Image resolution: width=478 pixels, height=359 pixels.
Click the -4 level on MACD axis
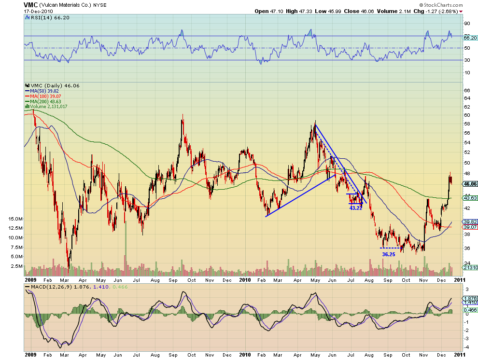click(x=467, y=347)
